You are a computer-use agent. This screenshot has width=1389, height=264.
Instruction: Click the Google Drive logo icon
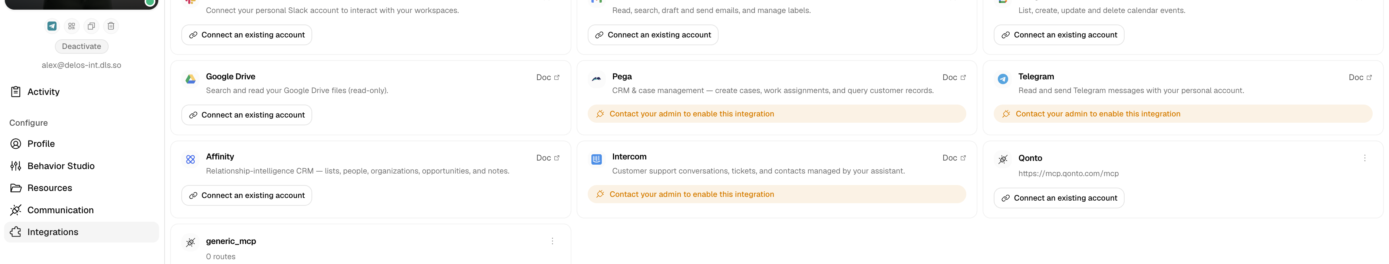coord(190,79)
